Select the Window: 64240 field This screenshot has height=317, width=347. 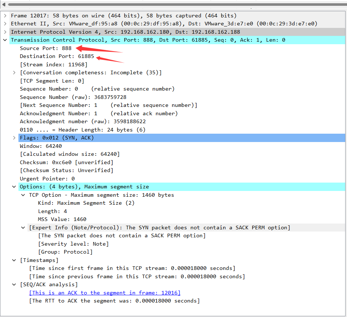[x=41, y=146]
